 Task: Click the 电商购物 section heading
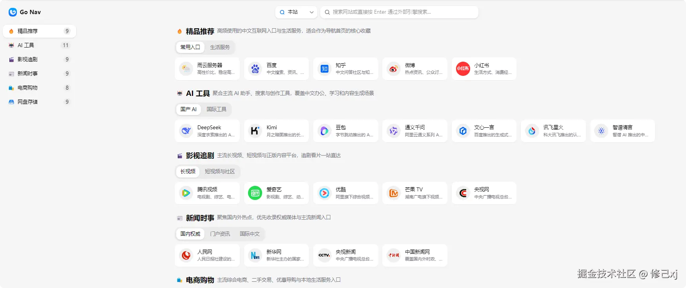(200, 280)
